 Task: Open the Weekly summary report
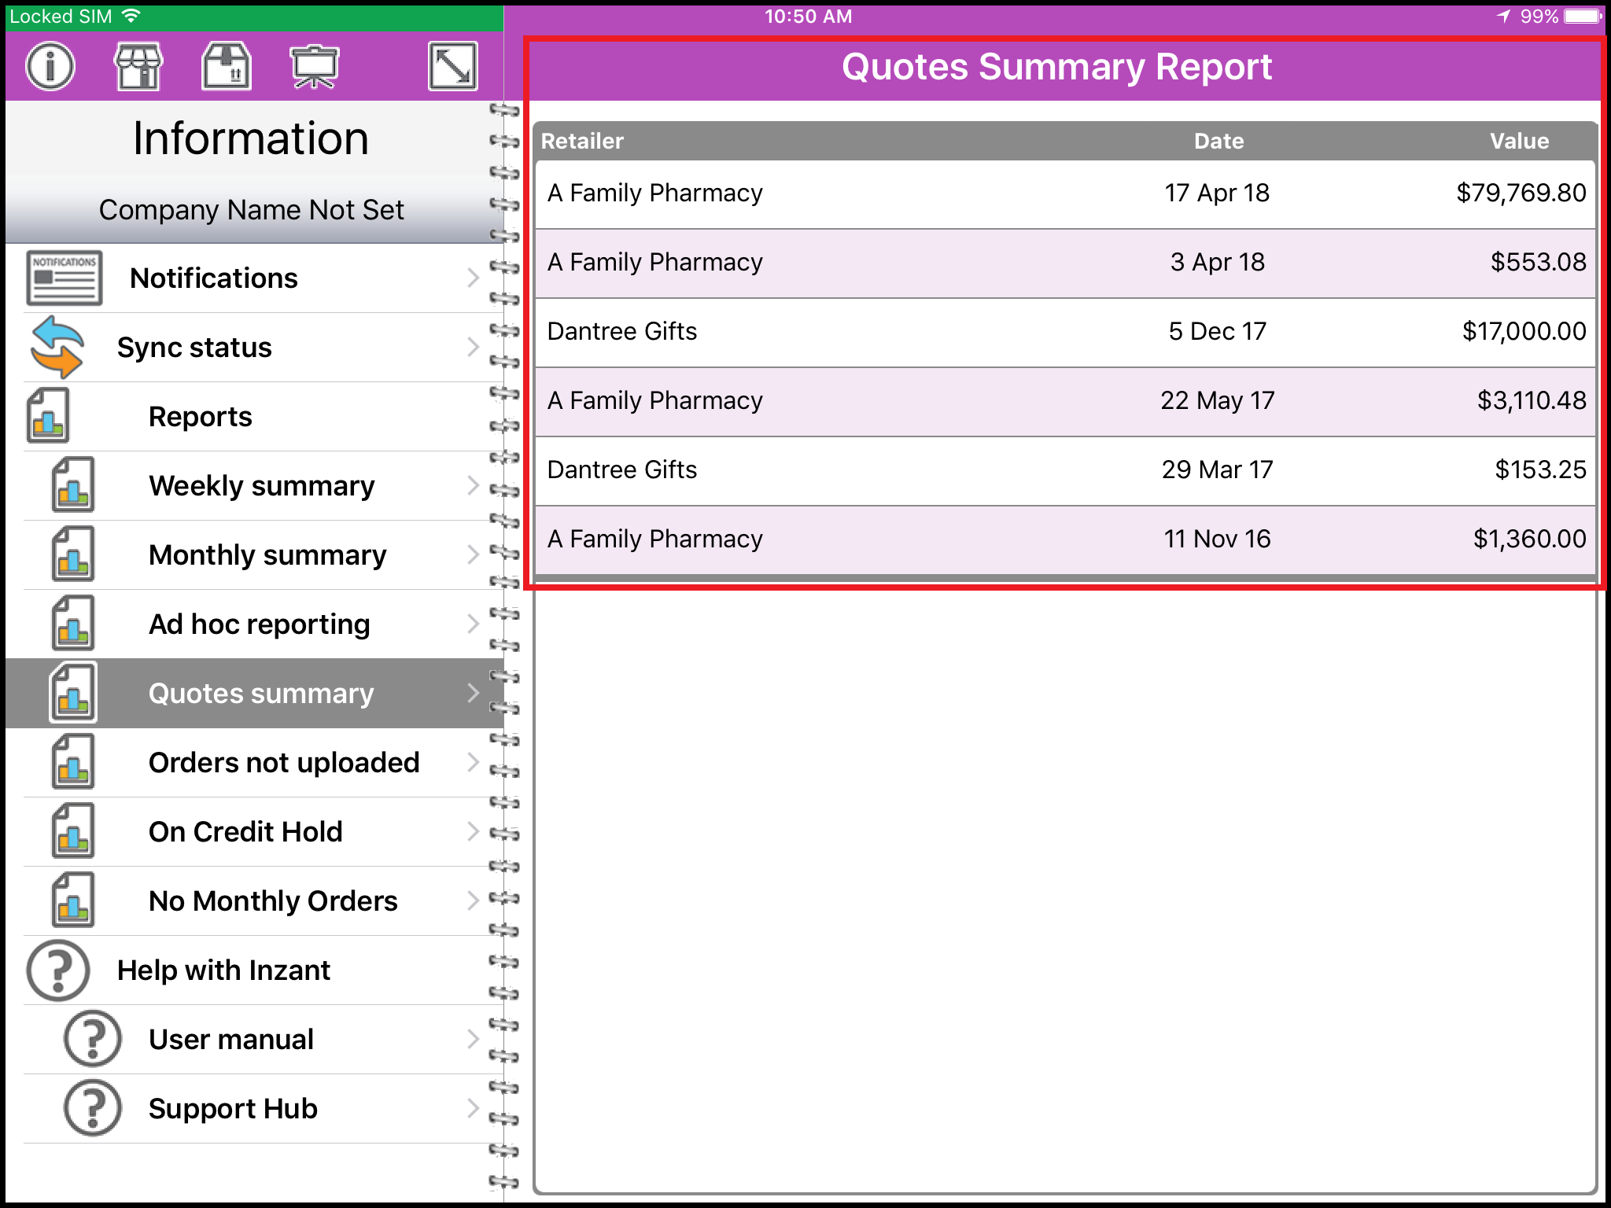click(x=261, y=486)
